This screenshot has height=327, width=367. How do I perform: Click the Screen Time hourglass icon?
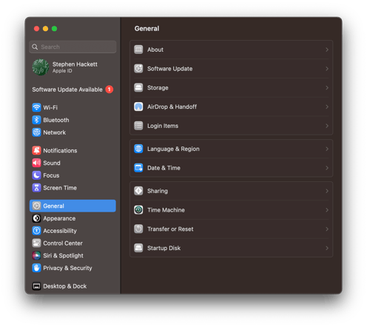[x=36, y=188]
